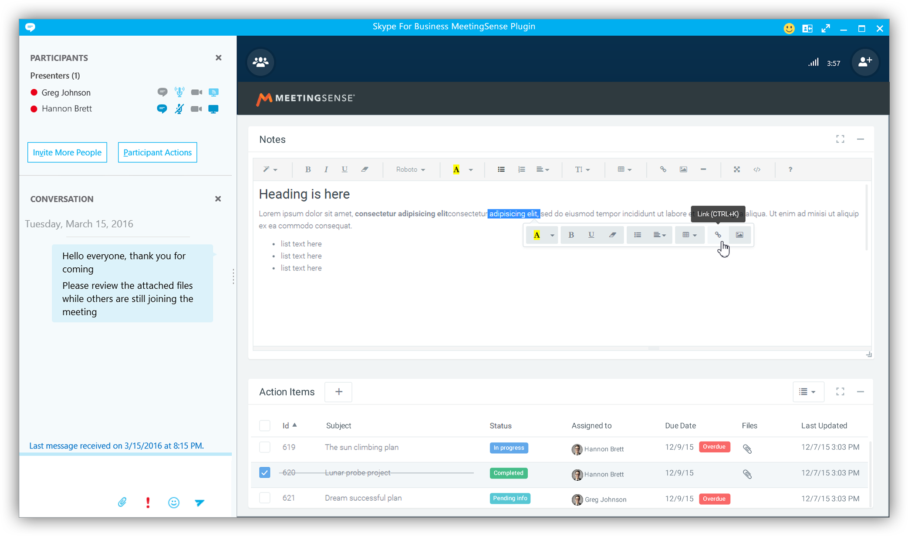
Task: Click the eraser icon in floating toolbar
Action: pos(612,235)
